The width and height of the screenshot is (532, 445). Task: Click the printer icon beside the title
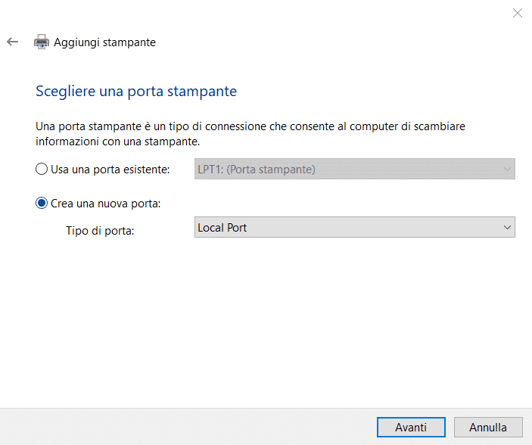[x=41, y=42]
